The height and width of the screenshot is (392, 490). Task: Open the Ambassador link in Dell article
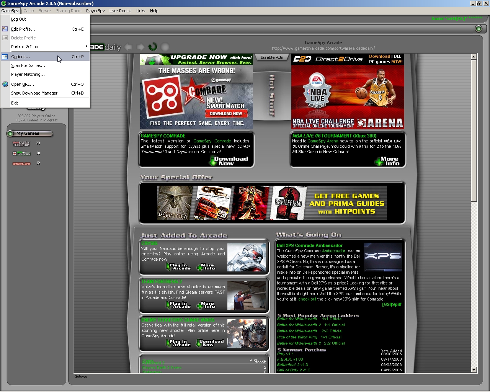pos(333,251)
